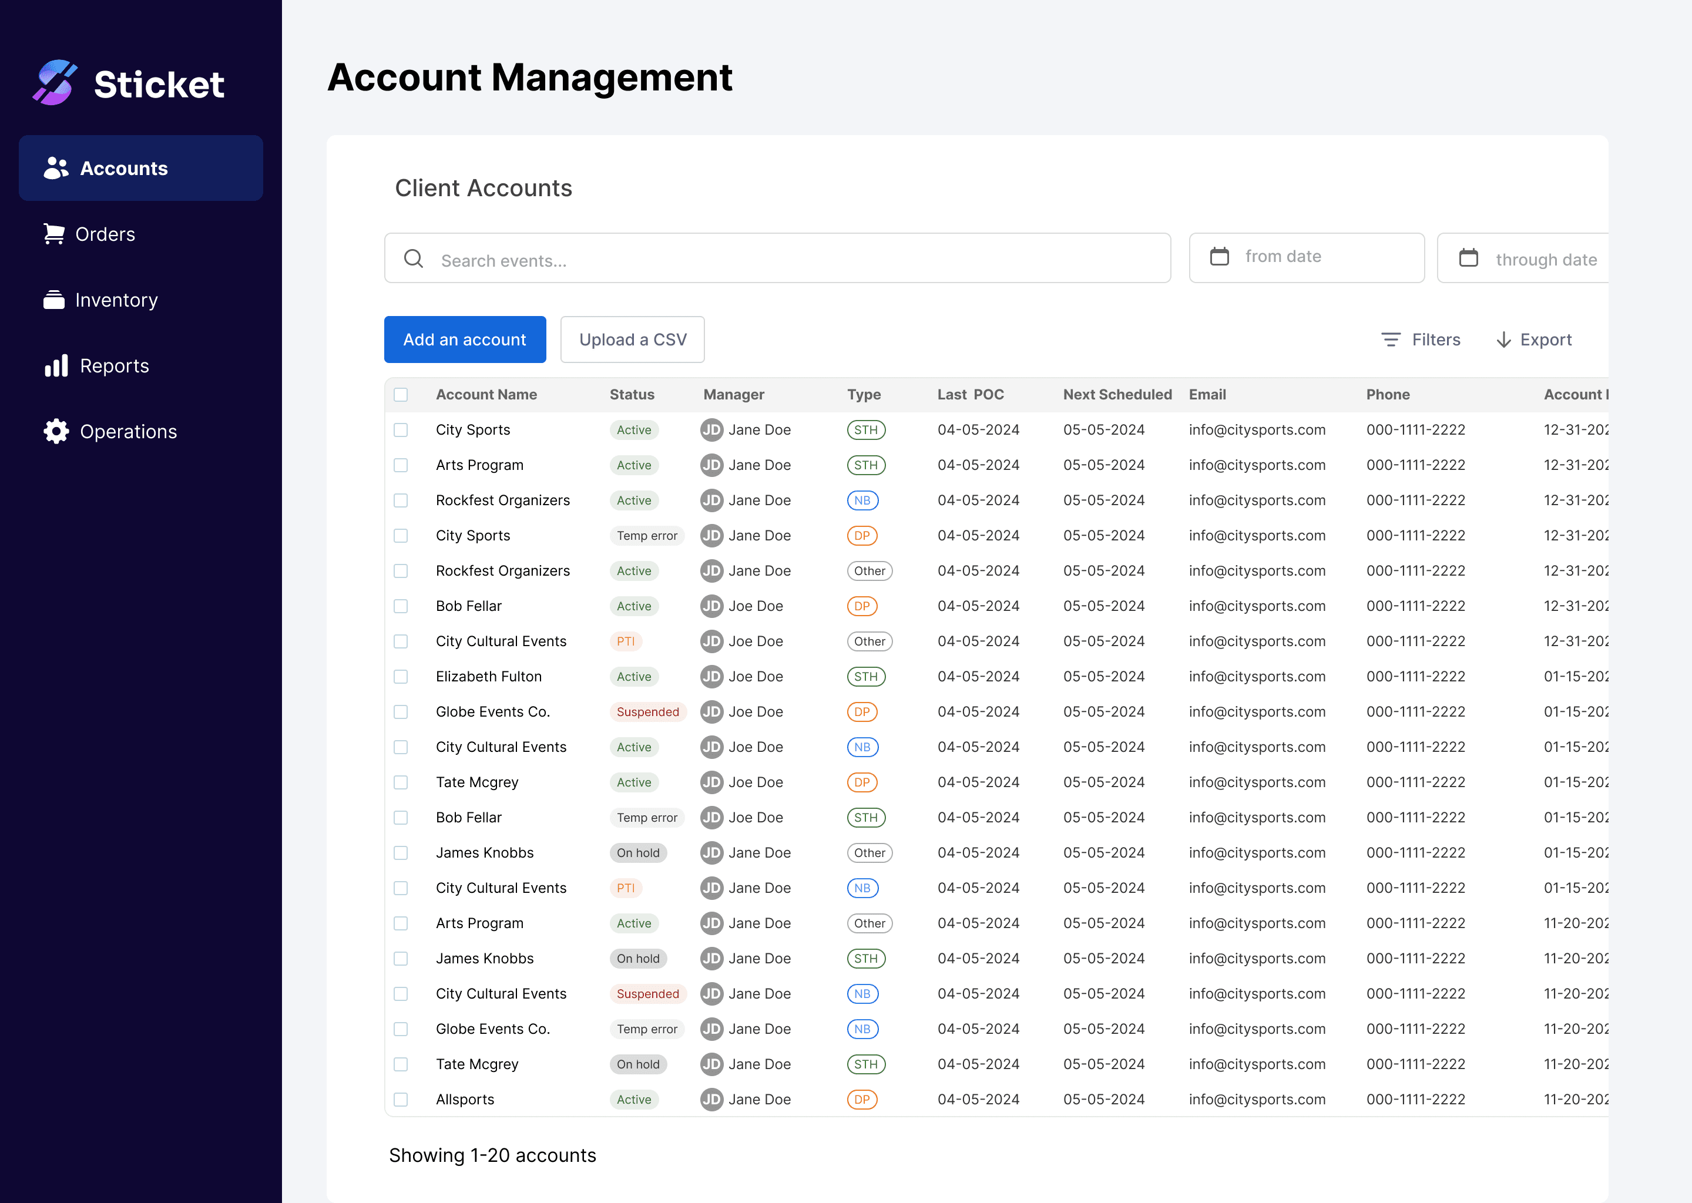The width and height of the screenshot is (1692, 1203).
Task: Click the Export download arrow icon
Action: coord(1504,340)
